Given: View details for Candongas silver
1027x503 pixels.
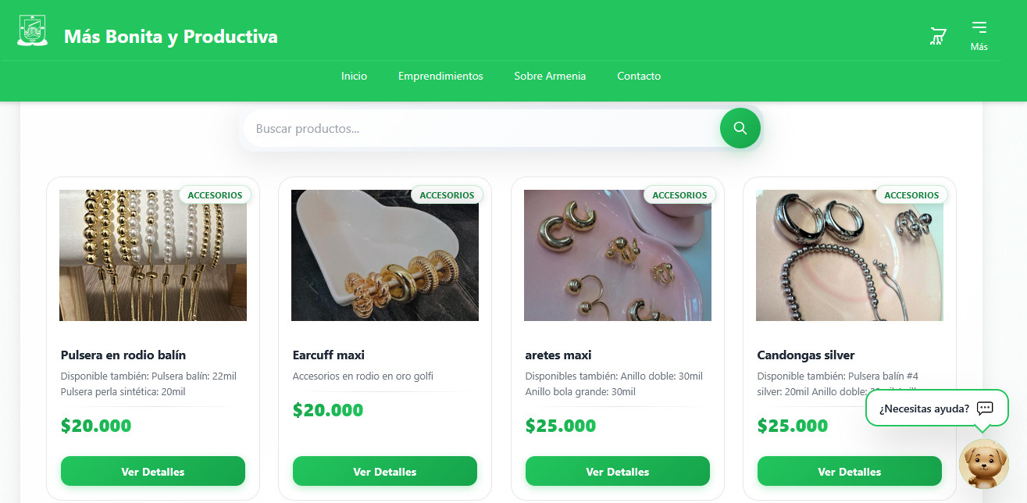Looking at the screenshot, I should (850, 471).
